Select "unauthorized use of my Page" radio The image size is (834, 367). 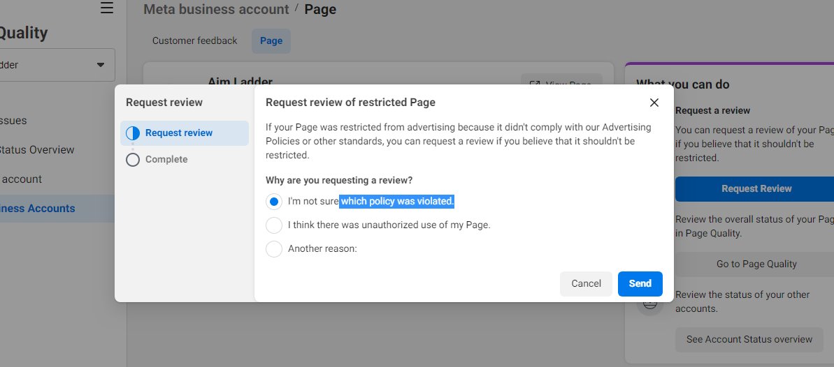(274, 225)
